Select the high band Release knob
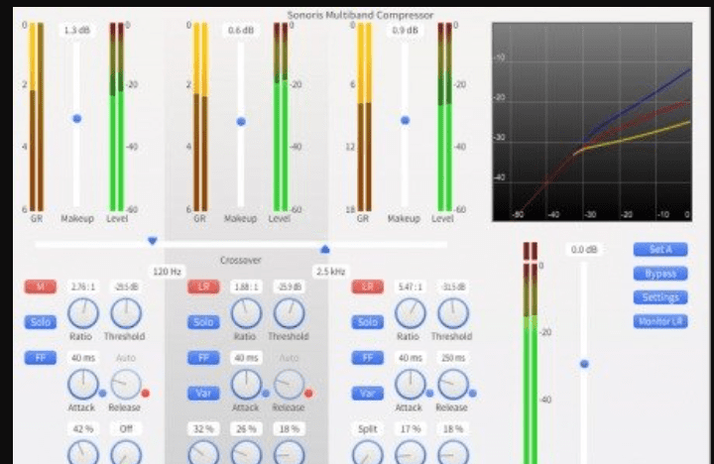This screenshot has height=464, width=714. [453, 384]
